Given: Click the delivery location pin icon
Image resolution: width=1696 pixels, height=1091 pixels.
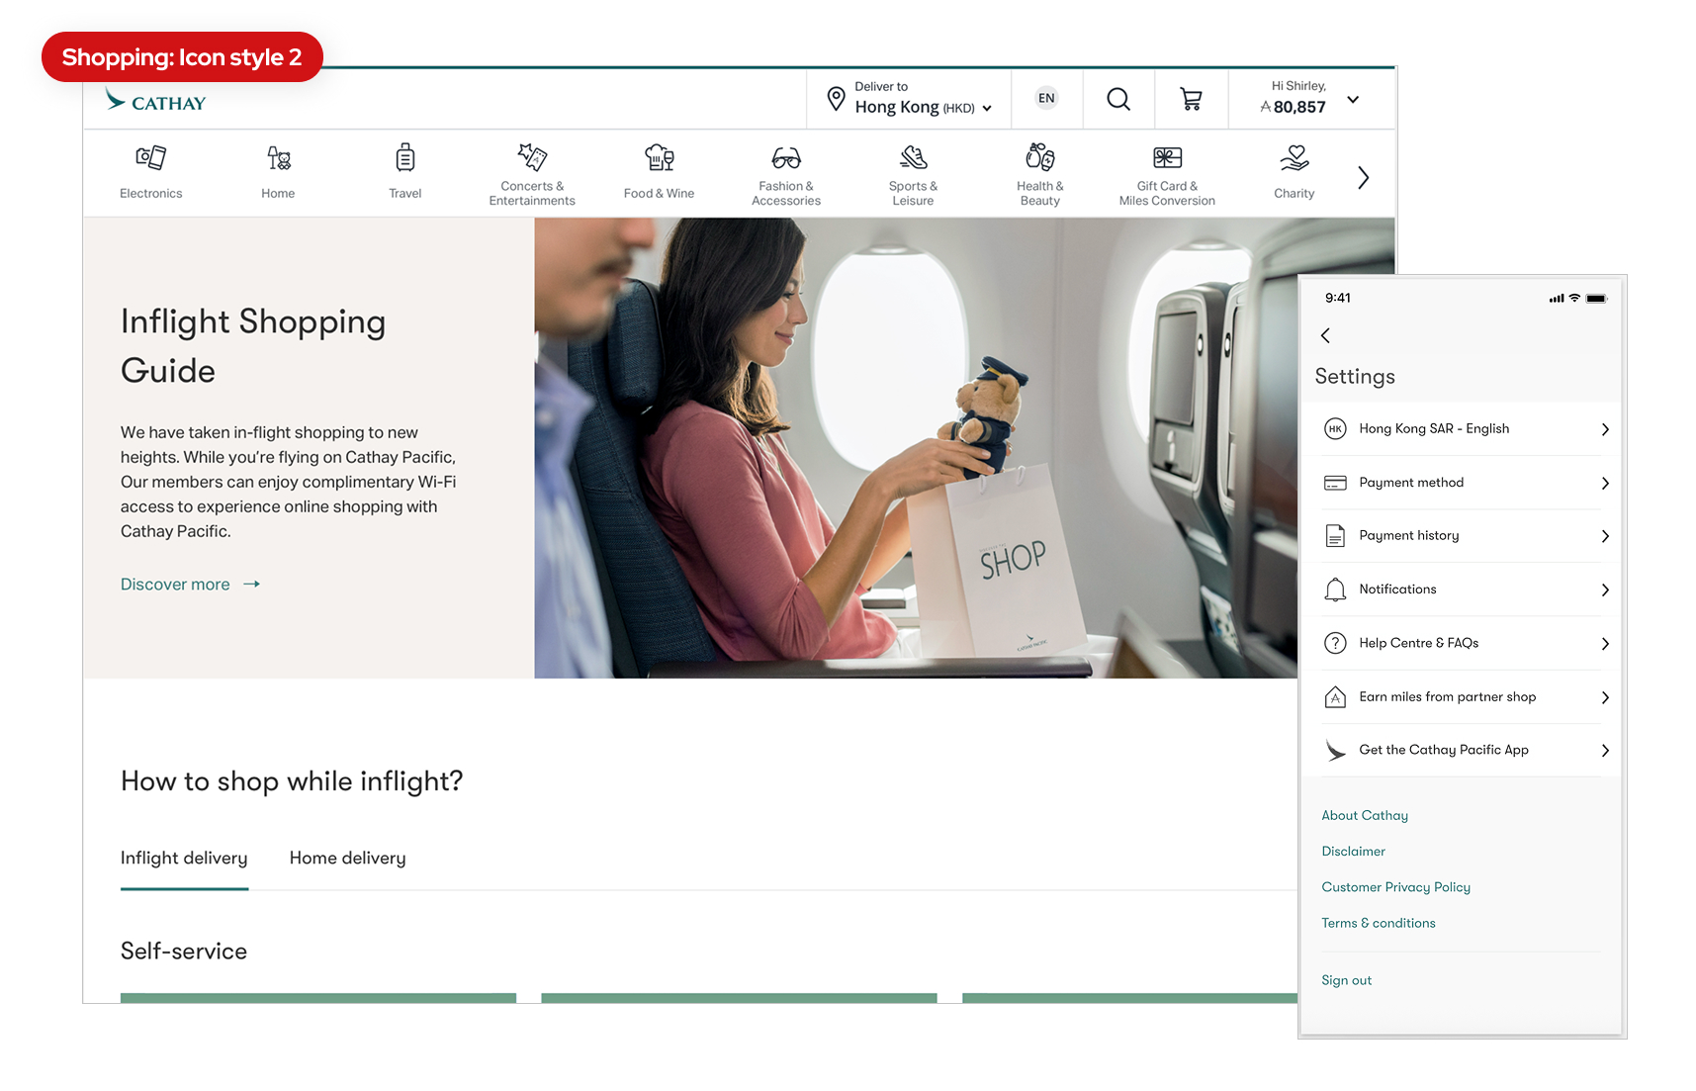Looking at the screenshot, I should point(836,99).
